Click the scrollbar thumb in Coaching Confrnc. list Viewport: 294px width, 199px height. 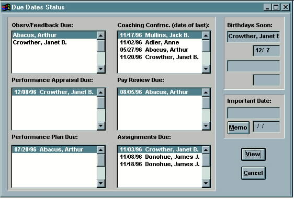[206, 45]
